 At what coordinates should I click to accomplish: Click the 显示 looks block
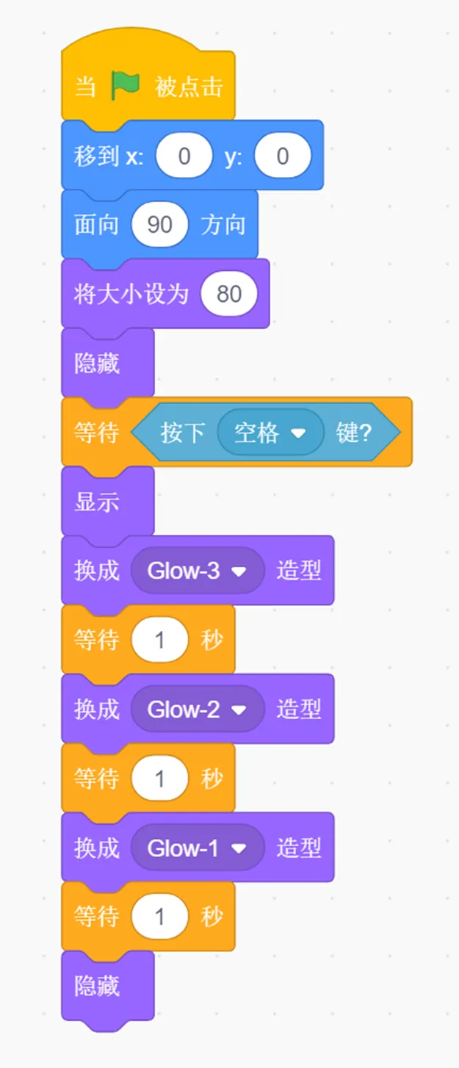pyautogui.click(x=108, y=502)
